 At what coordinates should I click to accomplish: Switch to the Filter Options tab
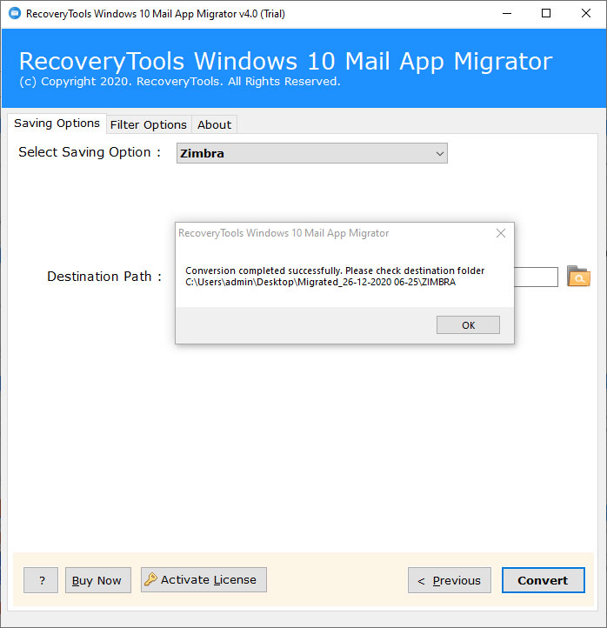click(x=149, y=124)
